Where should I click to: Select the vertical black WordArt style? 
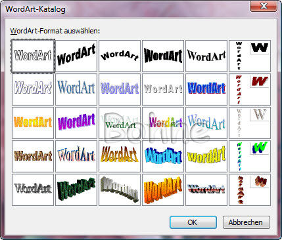[250, 56]
